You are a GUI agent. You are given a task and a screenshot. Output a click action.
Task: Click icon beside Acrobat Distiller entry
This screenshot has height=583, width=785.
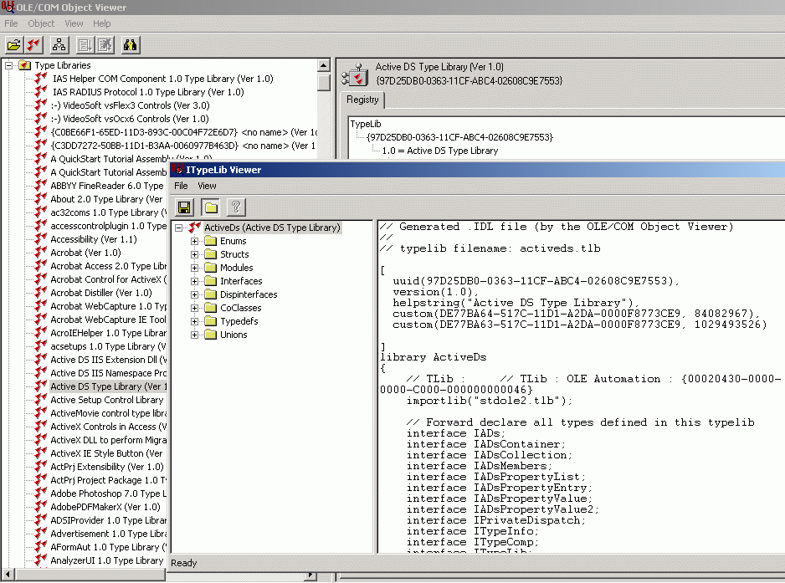(x=40, y=293)
